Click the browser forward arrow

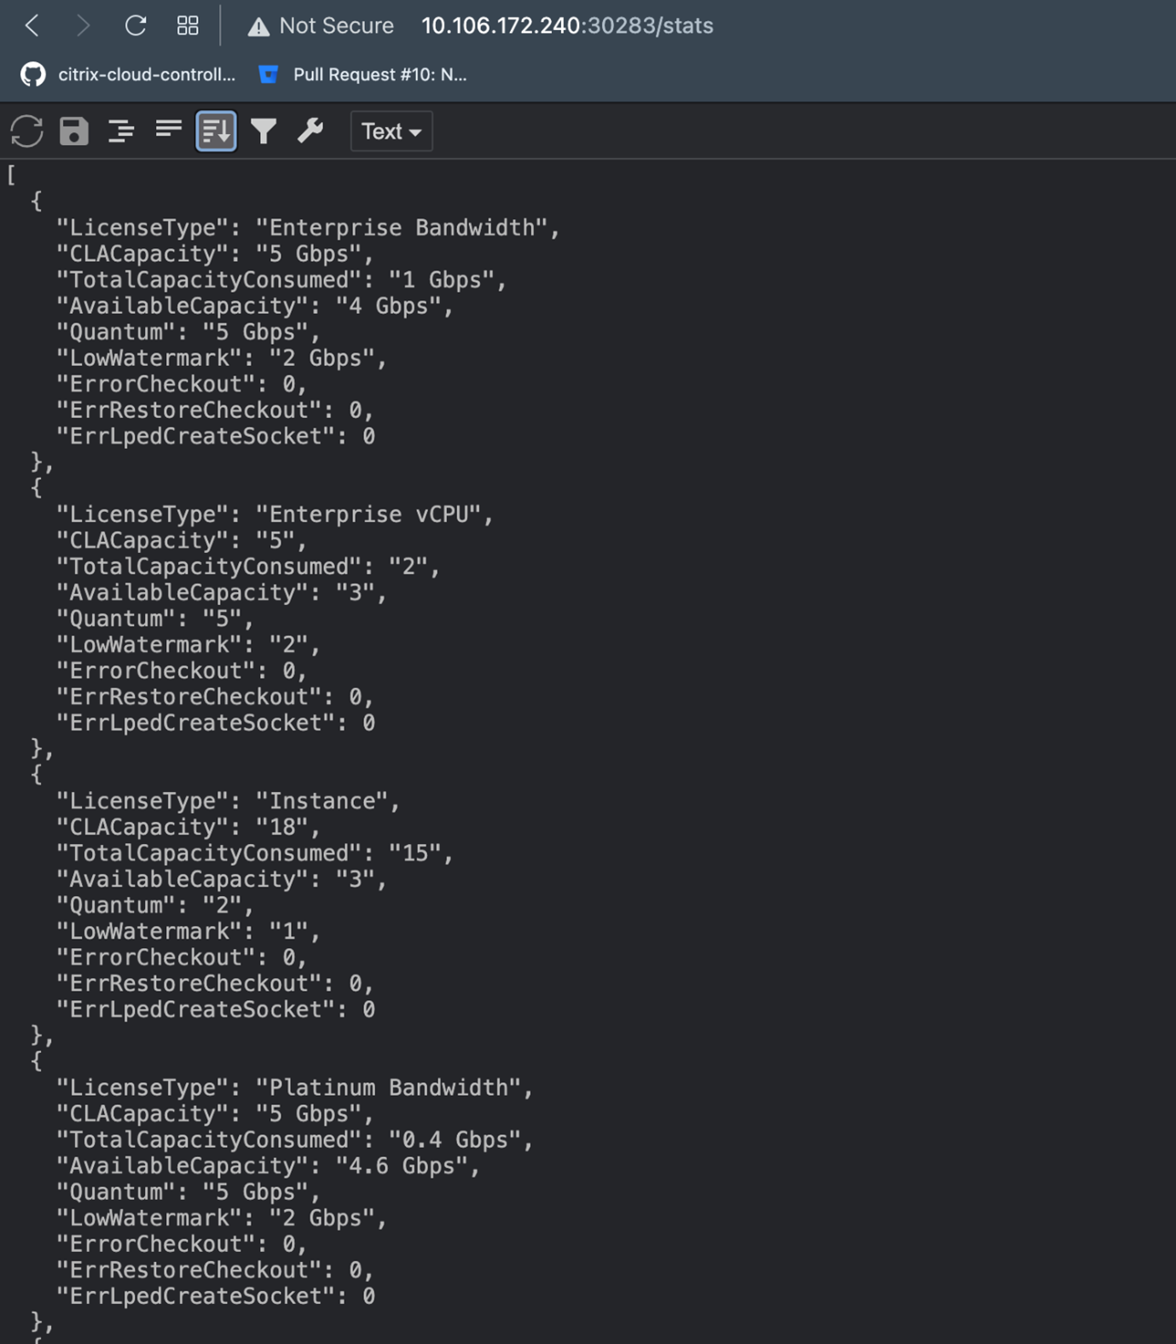[83, 26]
